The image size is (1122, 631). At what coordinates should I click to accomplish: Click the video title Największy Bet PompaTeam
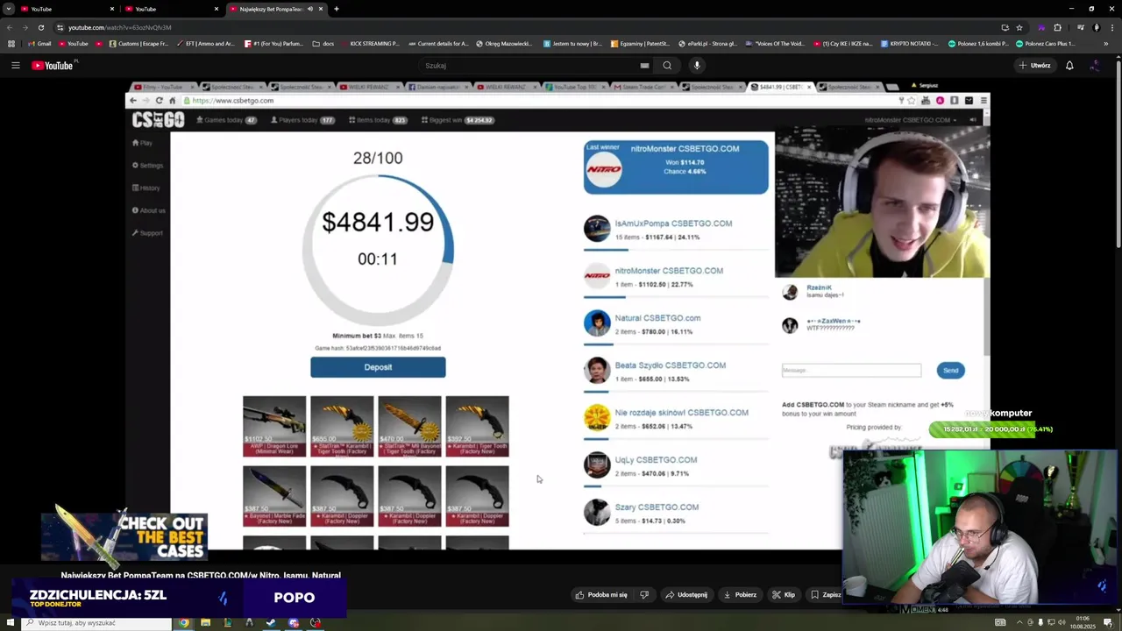coord(201,575)
